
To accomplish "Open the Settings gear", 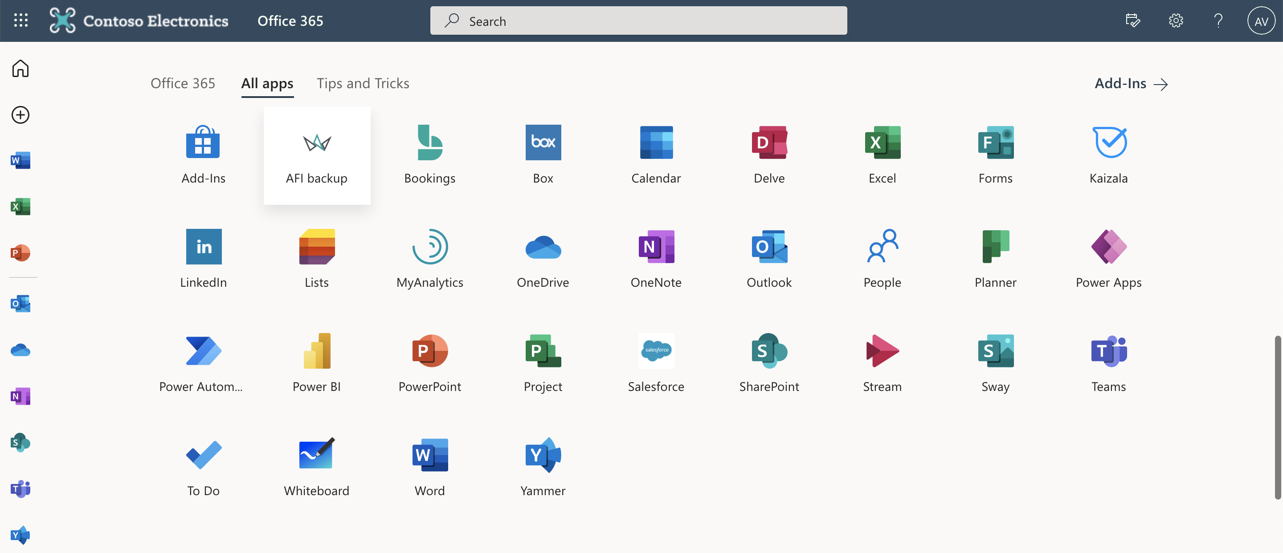I will pyautogui.click(x=1176, y=21).
